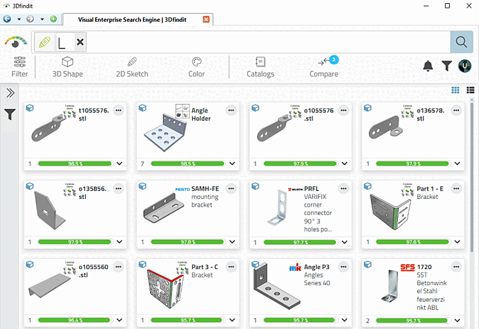Close the Visual Enterprise Search Engine tab
479x329 pixels.
[206, 20]
